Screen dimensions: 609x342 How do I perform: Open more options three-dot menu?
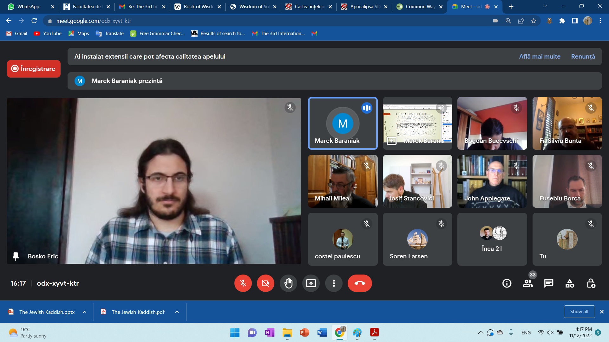pos(334,283)
